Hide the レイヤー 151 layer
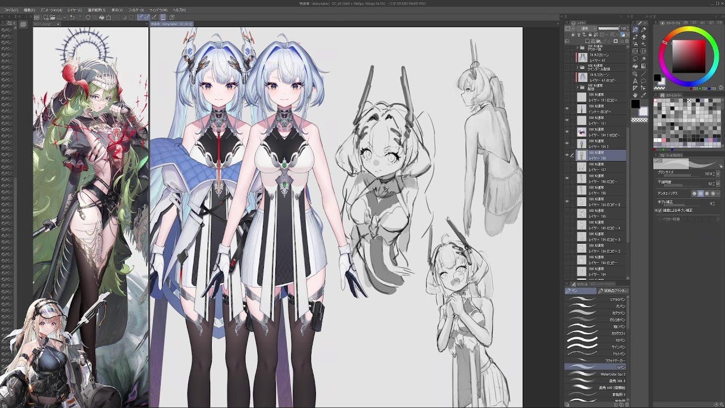Image resolution: width=725 pixels, height=408 pixels. click(567, 120)
